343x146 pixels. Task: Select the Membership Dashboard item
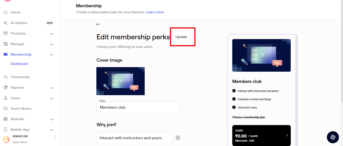click(19, 64)
